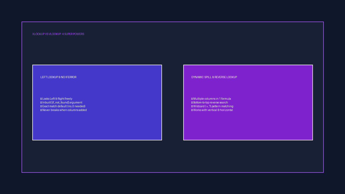Click the 'Bottom-to-top reverse search' line

point(211,103)
